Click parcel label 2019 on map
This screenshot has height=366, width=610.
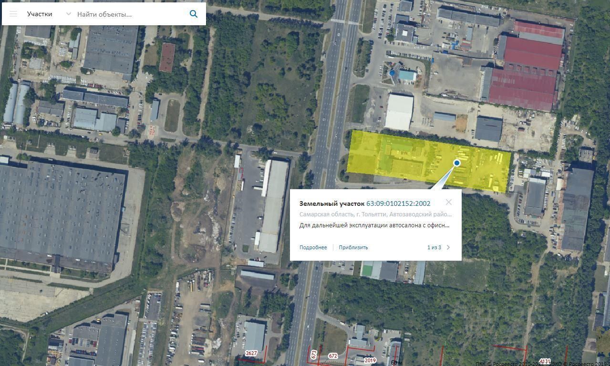pyautogui.click(x=370, y=361)
